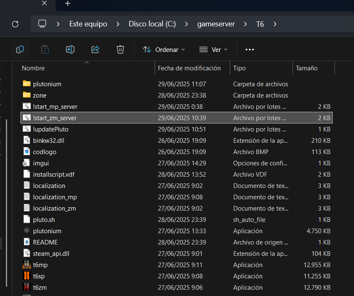Click the installscript.vdf file icon
The height and width of the screenshot is (296, 354).
click(x=27, y=174)
